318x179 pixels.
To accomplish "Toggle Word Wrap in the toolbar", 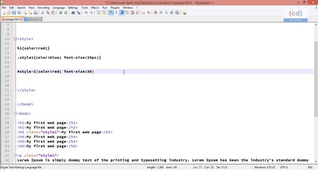I will [111, 13].
